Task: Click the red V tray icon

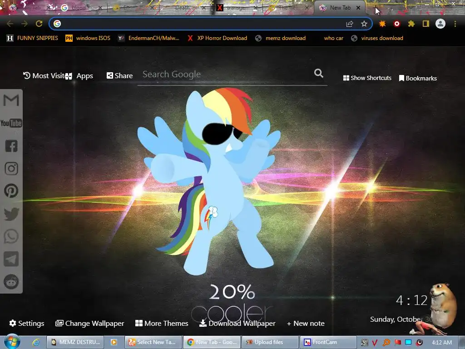Action: coord(375,343)
